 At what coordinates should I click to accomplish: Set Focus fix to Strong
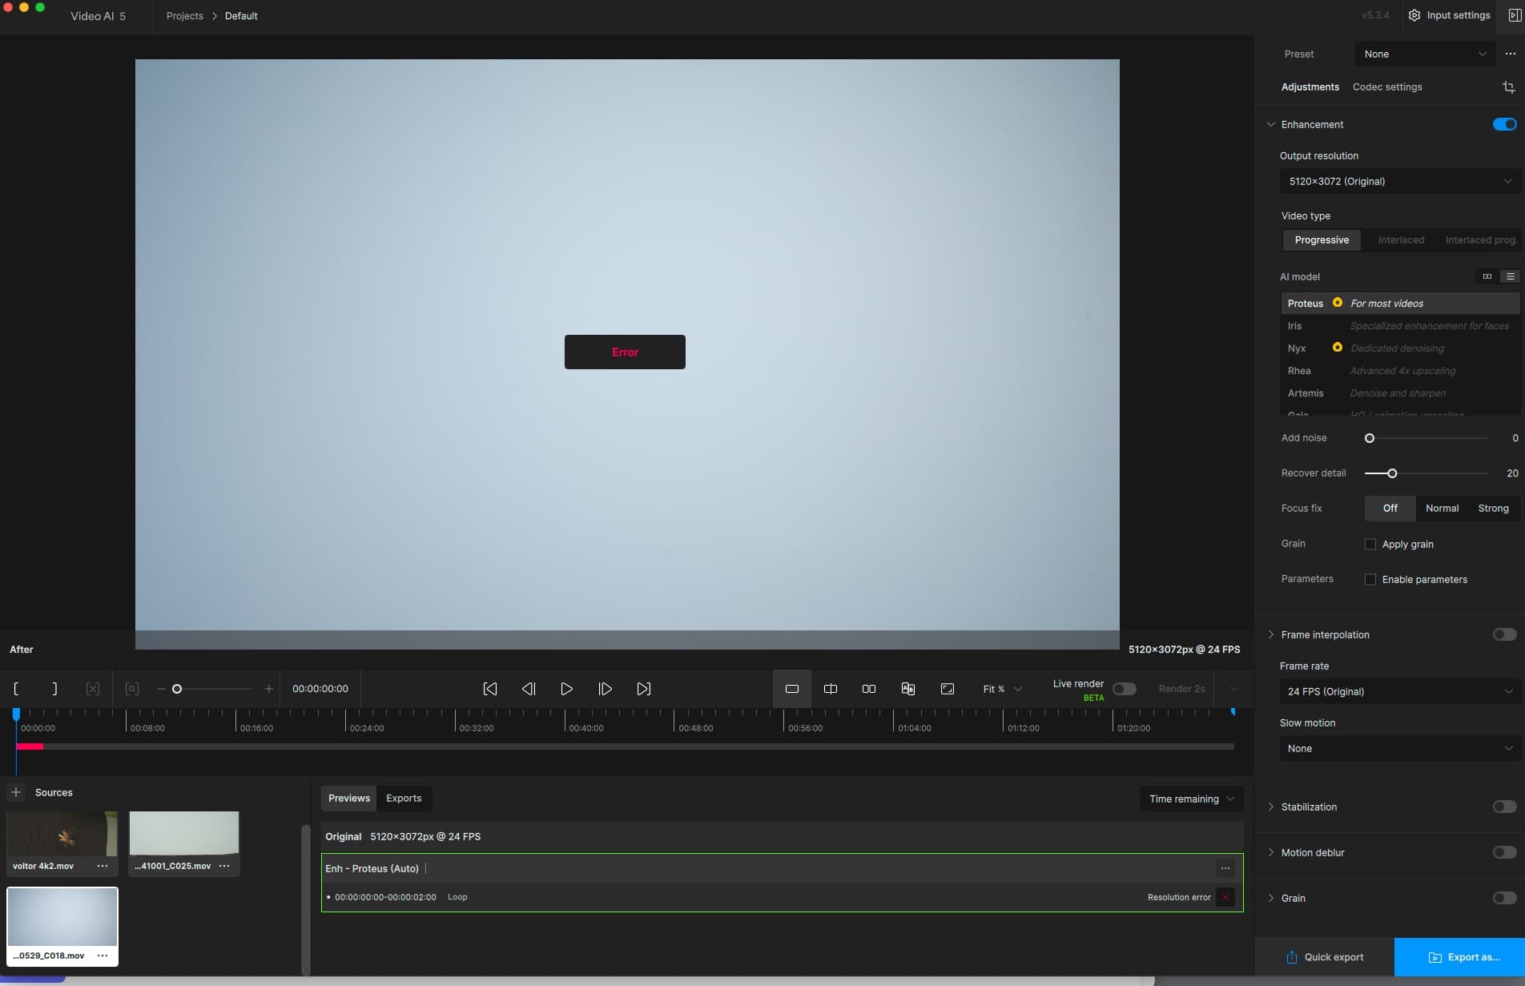click(x=1493, y=509)
